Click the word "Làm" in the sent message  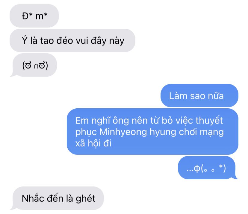pyautogui.click(x=178, y=95)
